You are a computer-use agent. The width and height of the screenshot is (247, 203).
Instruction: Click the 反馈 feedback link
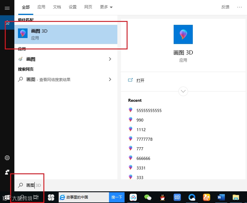225,7
